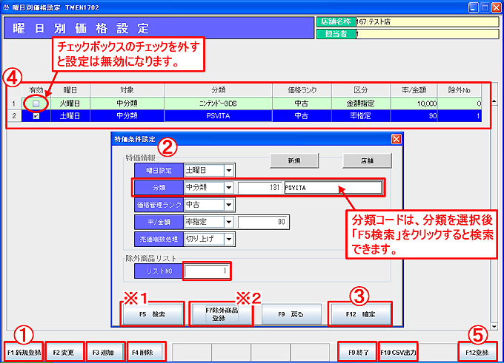This screenshot has width=504, height=363.
Task: Click the F10 CSV出力 button
Action: 398,353
